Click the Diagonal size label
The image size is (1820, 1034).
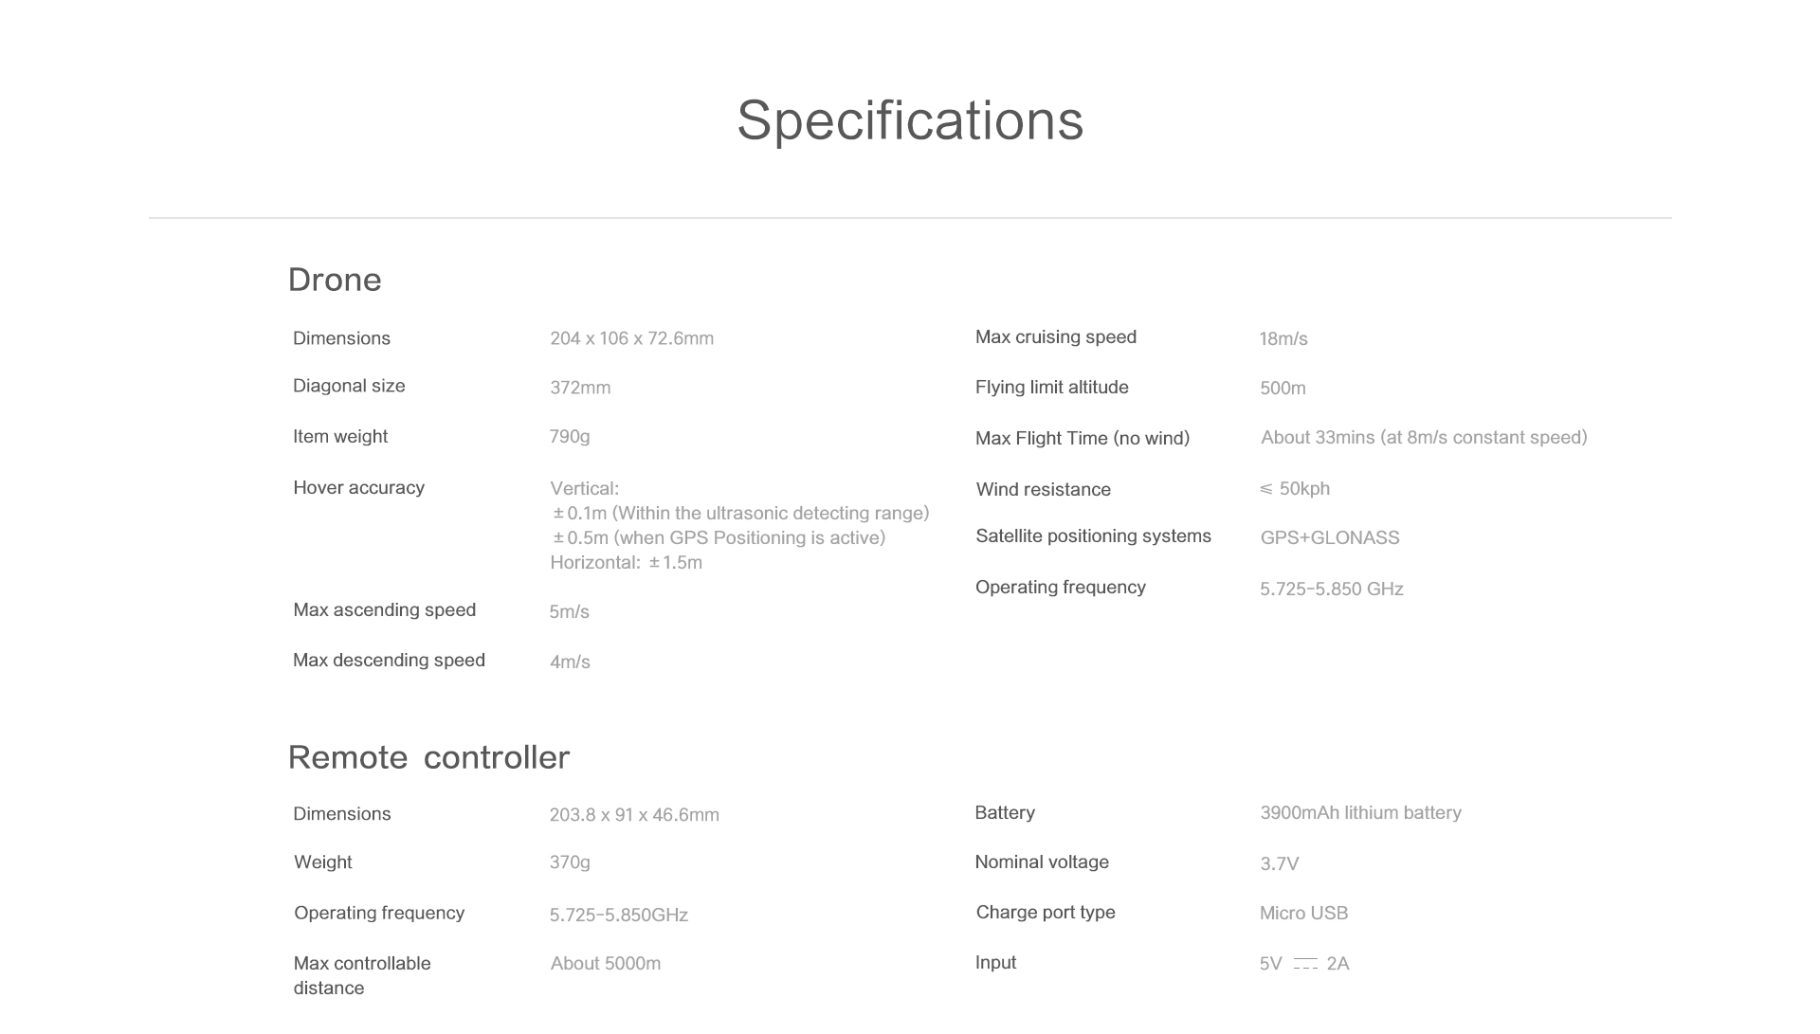349,386
